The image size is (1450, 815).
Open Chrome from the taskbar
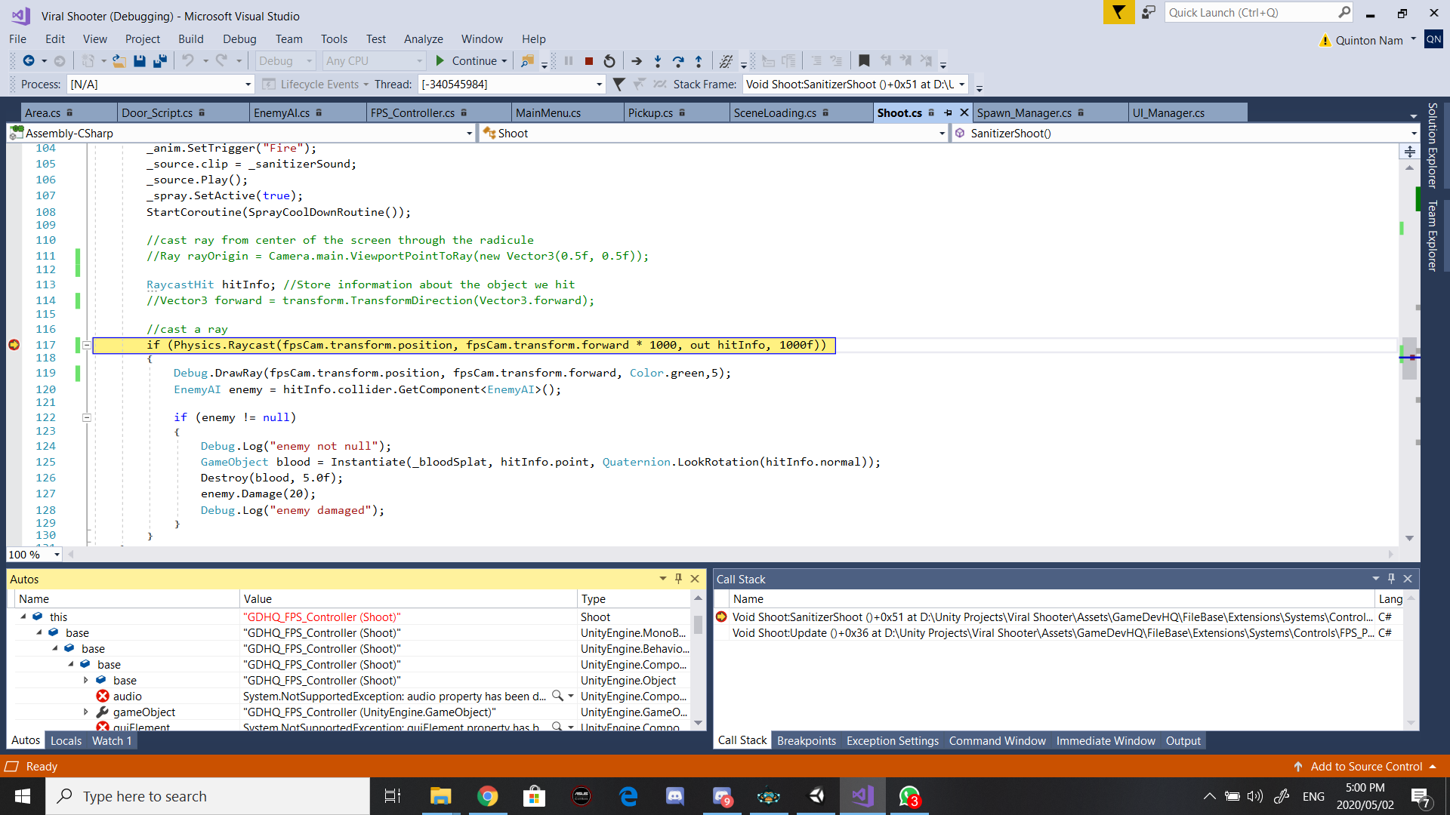coord(487,796)
